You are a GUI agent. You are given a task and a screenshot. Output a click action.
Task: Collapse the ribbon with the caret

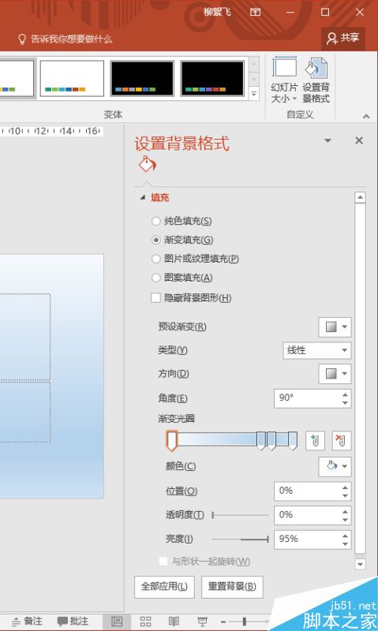(366, 116)
